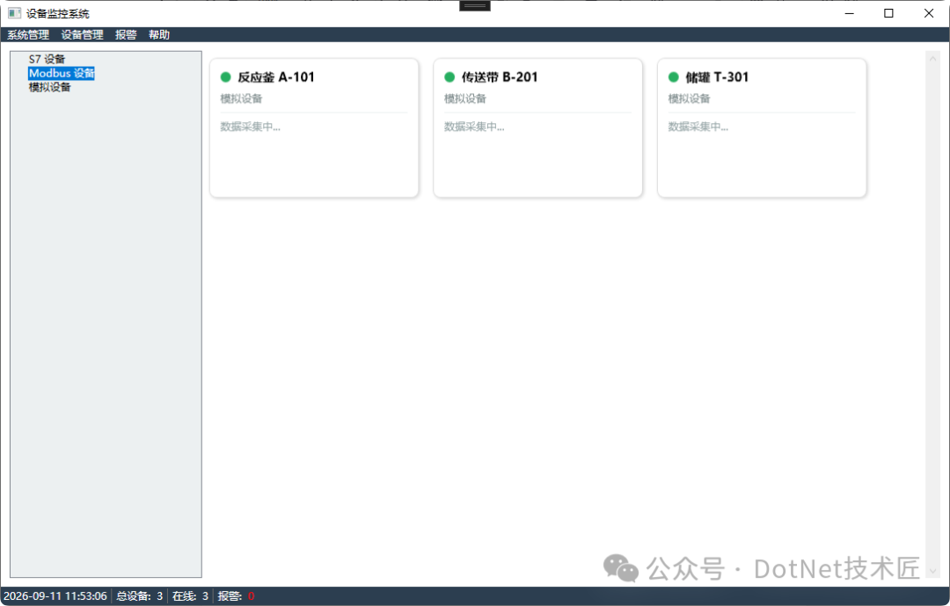Open the 系统管理 menu
Viewport: 950px width, 606px height.
[x=28, y=34]
